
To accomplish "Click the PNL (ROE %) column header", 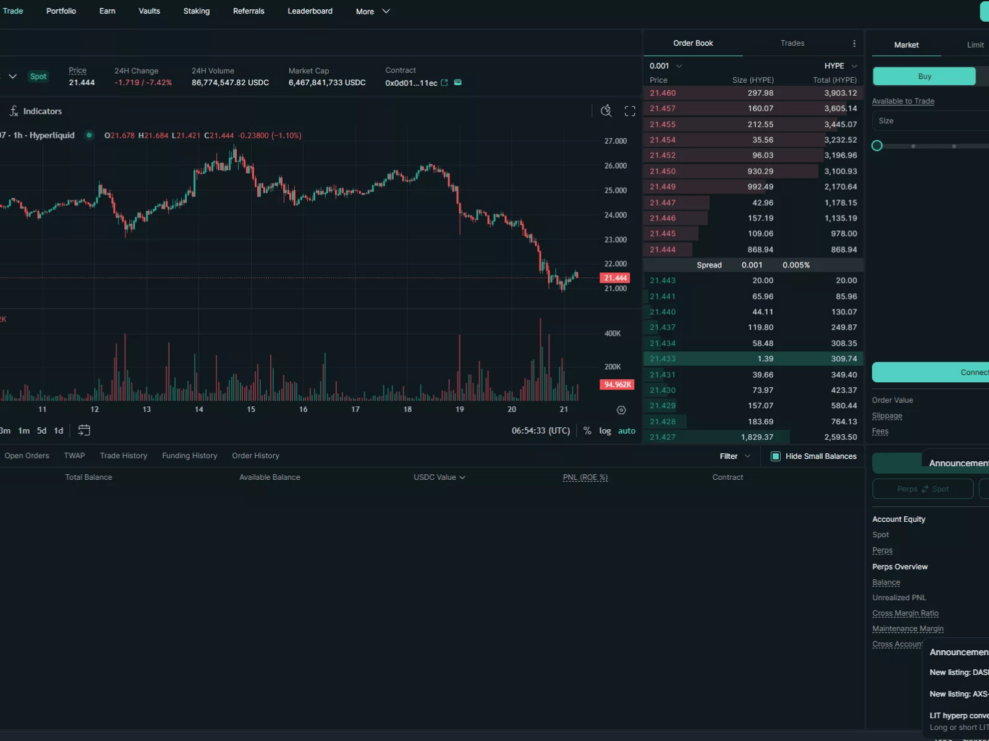I will 585,477.
